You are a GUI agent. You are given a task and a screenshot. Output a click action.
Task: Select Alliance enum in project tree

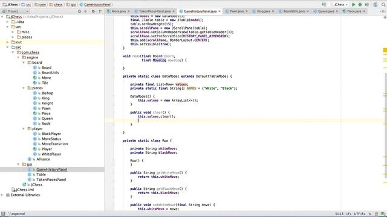coord(43,159)
